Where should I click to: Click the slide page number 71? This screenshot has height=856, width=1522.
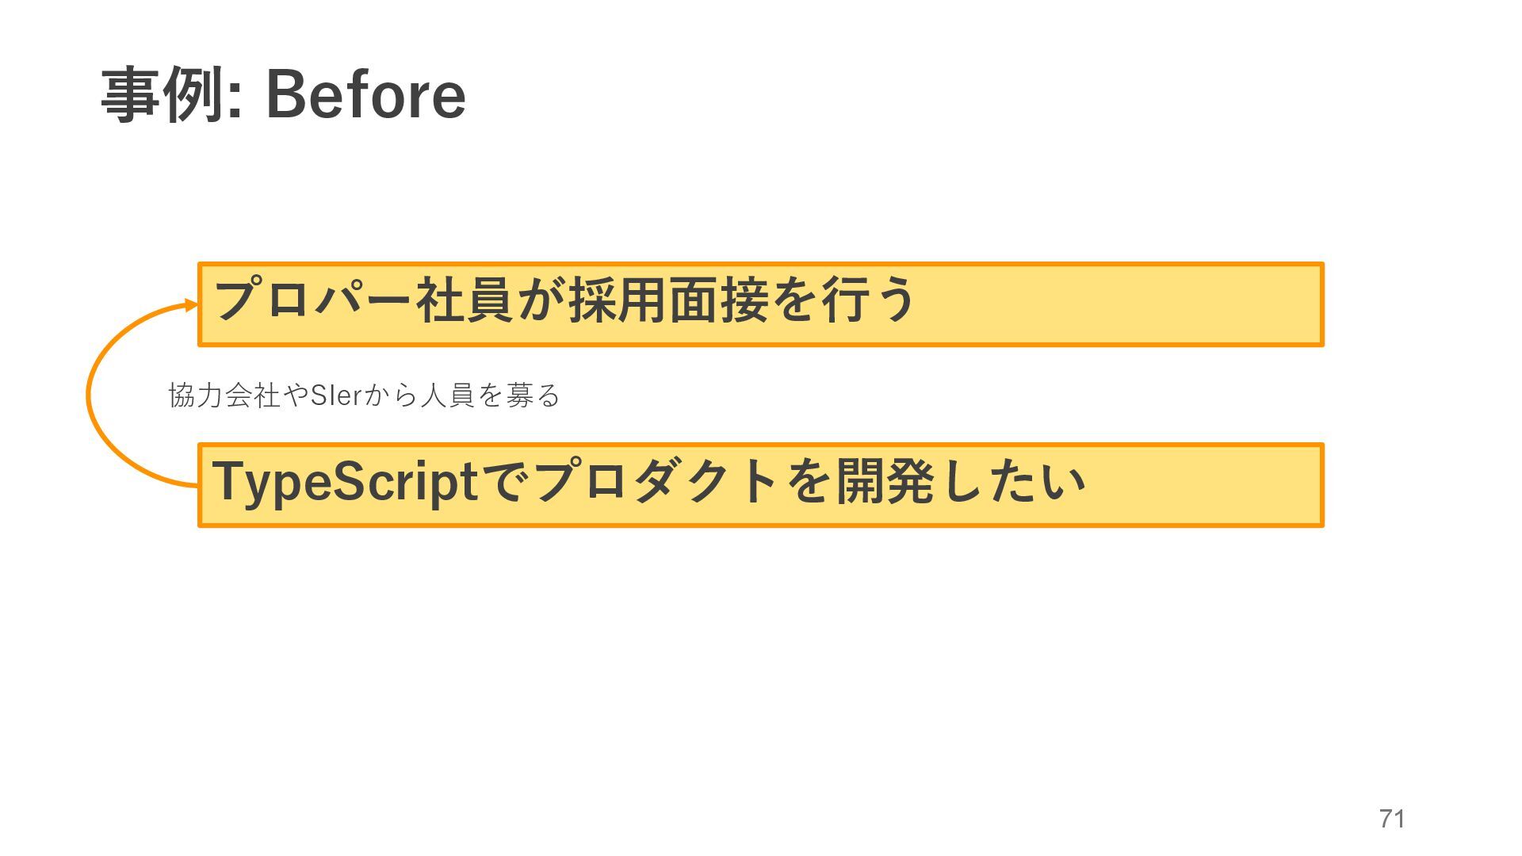tap(1392, 818)
